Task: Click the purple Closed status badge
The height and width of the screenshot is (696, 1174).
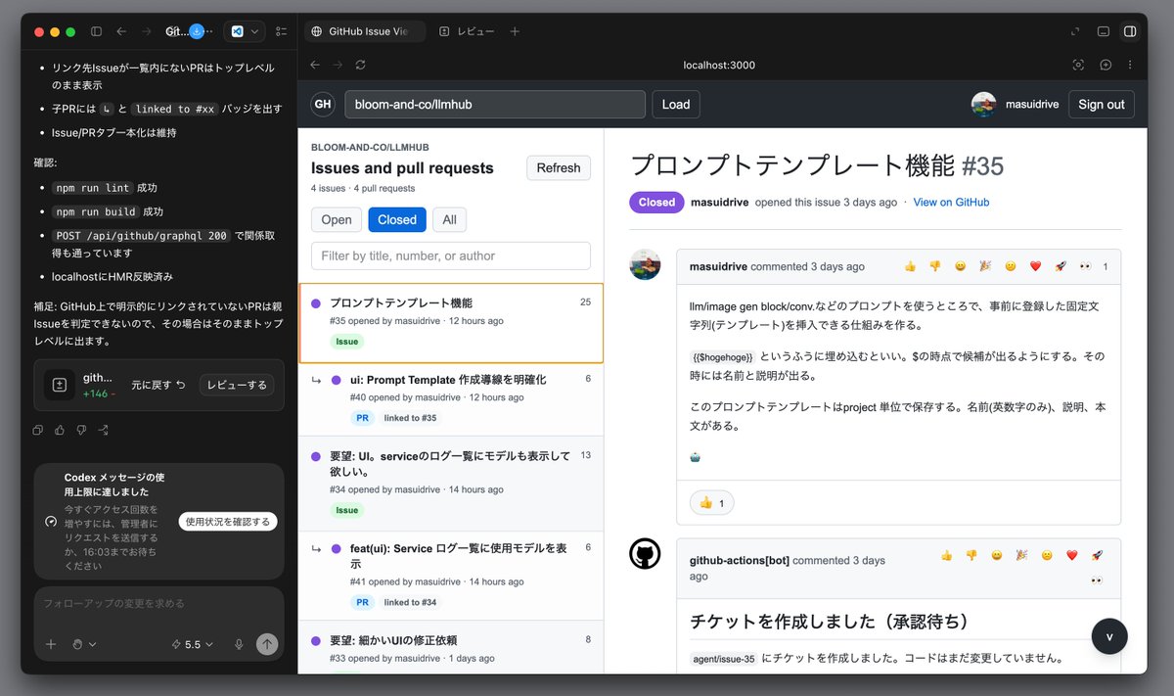Action: pyautogui.click(x=656, y=202)
